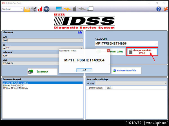
Task: Open the 4JK1 engine dropdown
Action: pos(31,56)
